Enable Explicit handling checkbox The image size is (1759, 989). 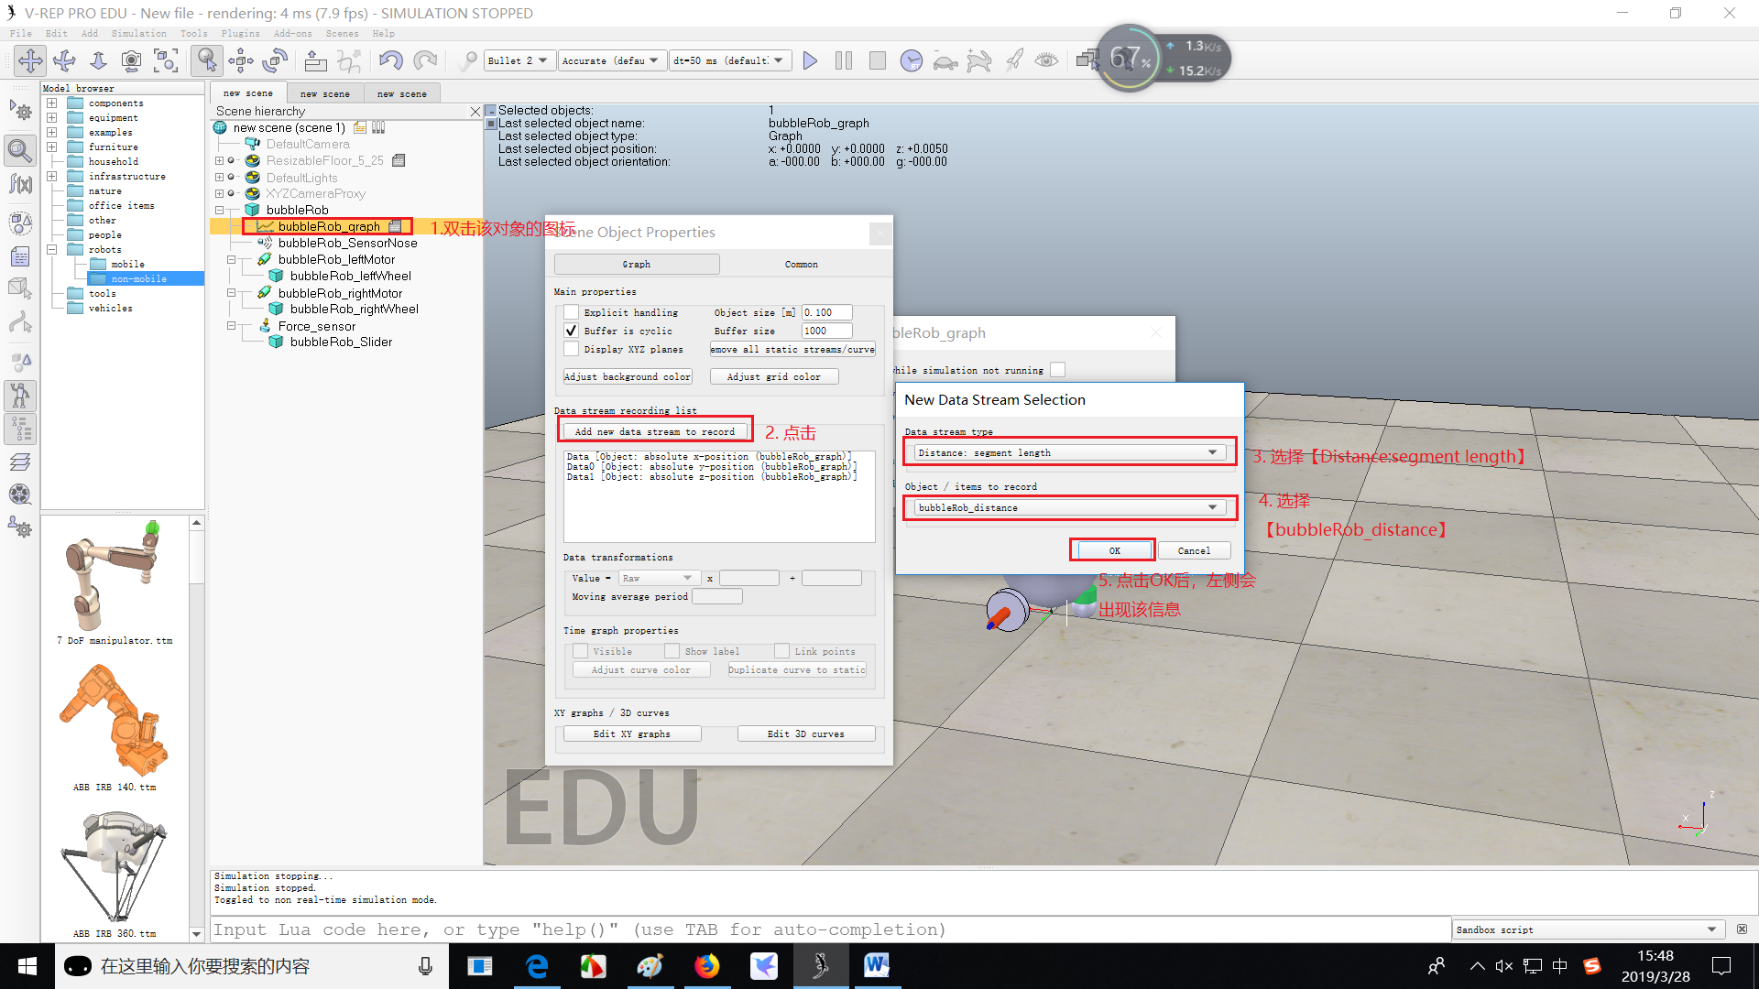point(572,312)
